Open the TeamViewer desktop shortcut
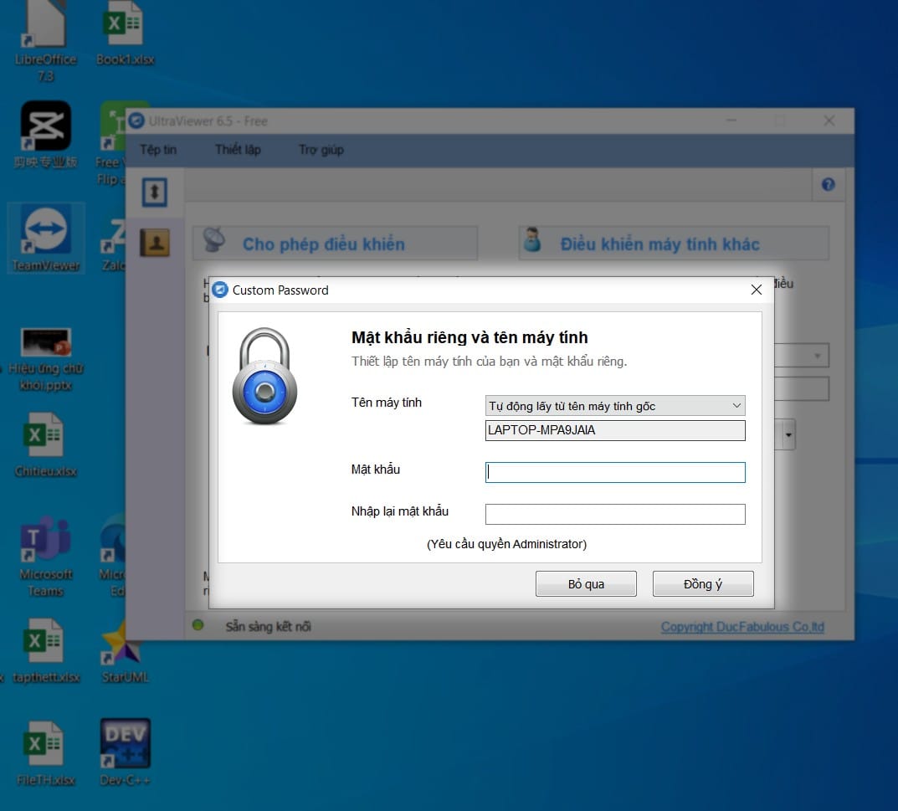 (x=46, y=238)
